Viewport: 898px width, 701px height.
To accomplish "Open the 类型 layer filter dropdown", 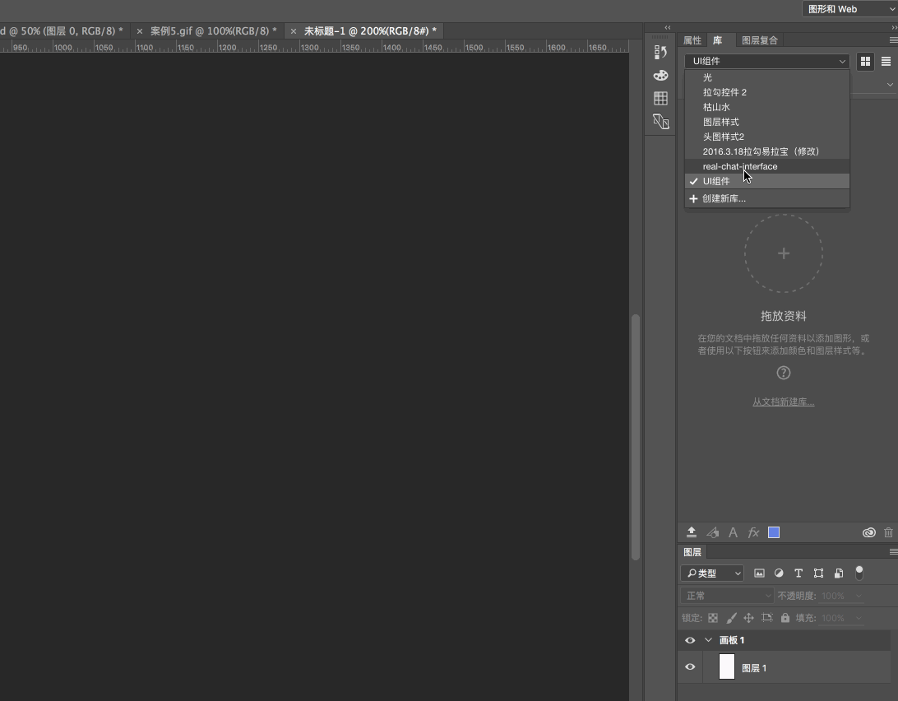I will (712, 573).
